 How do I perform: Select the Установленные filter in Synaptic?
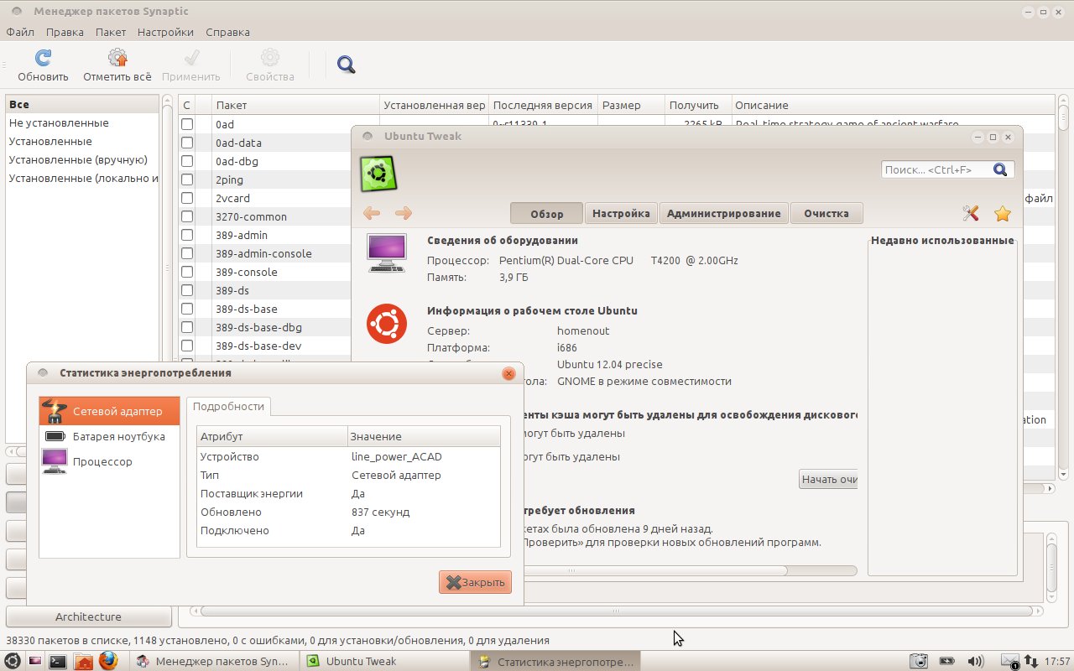(50, 141)
